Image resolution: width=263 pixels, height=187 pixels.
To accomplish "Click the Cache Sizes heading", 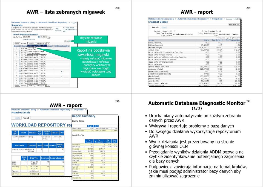I will 78,121.
